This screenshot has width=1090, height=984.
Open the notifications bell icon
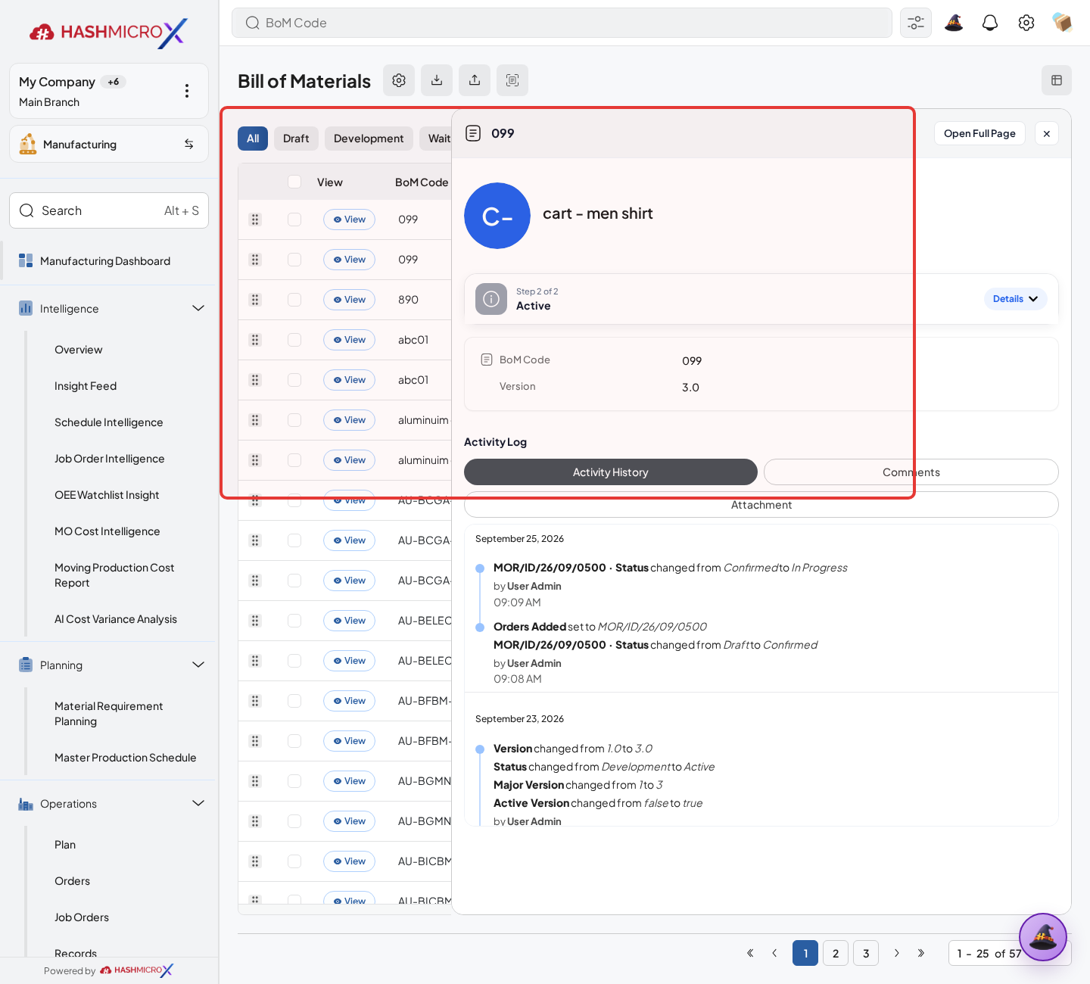click(990, 23)
